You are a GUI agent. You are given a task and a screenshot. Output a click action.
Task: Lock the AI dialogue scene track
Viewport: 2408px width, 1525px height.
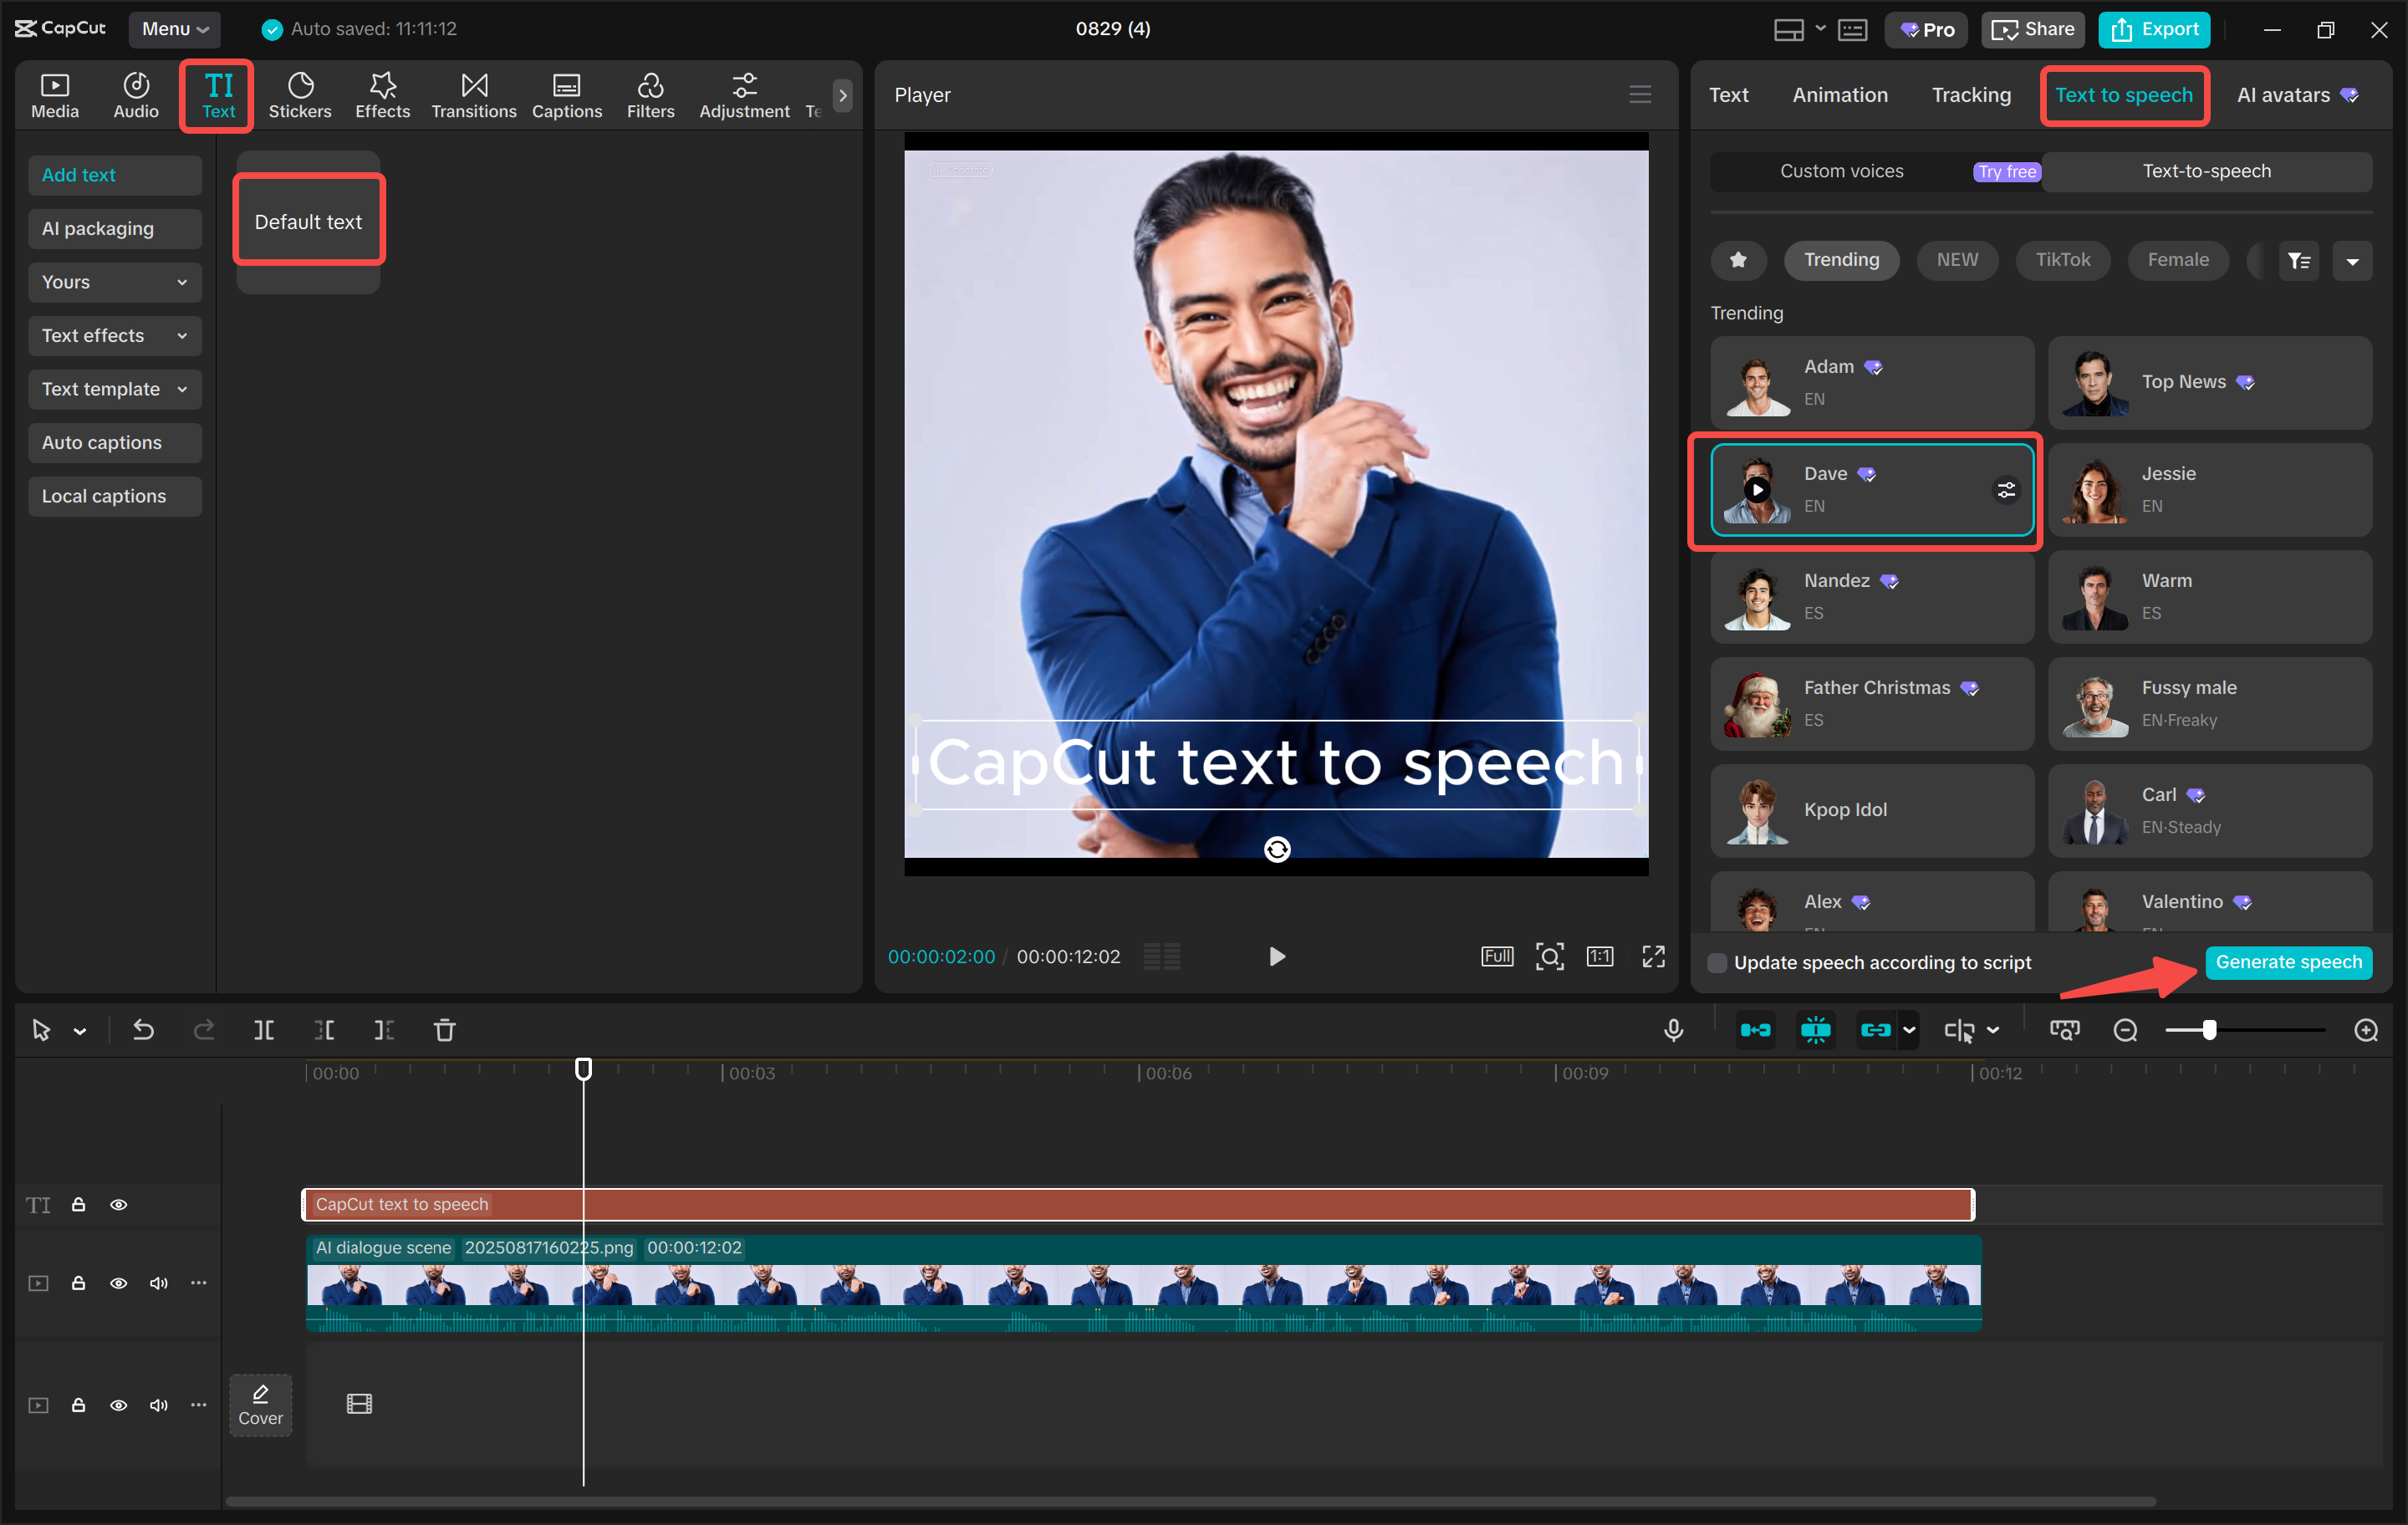79,1283
